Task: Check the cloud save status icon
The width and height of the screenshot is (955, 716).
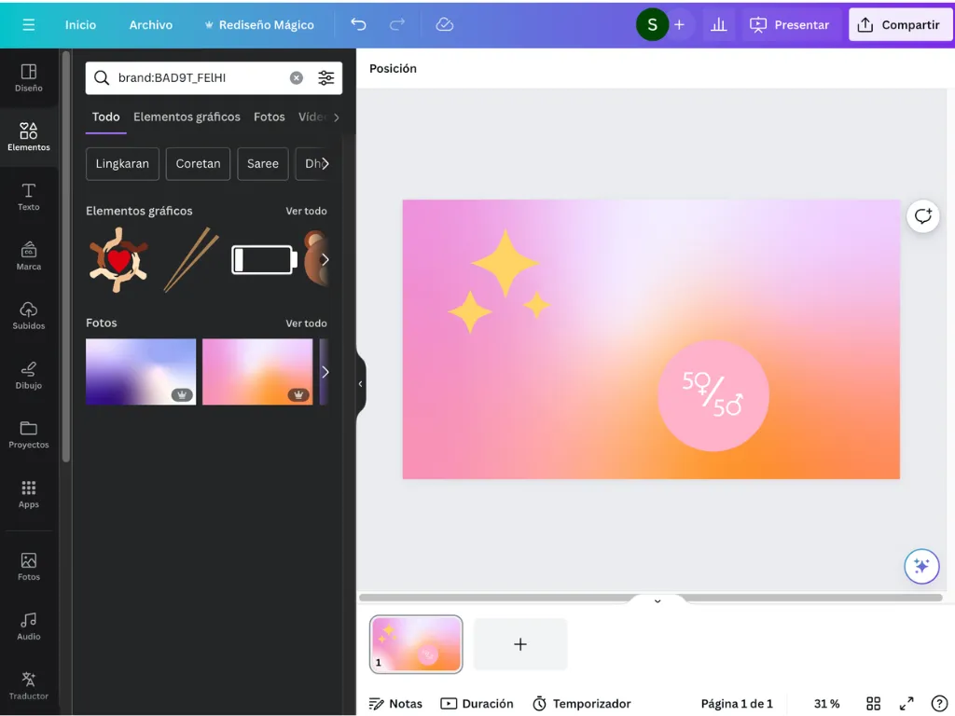Action: click(x=445, y=25)
